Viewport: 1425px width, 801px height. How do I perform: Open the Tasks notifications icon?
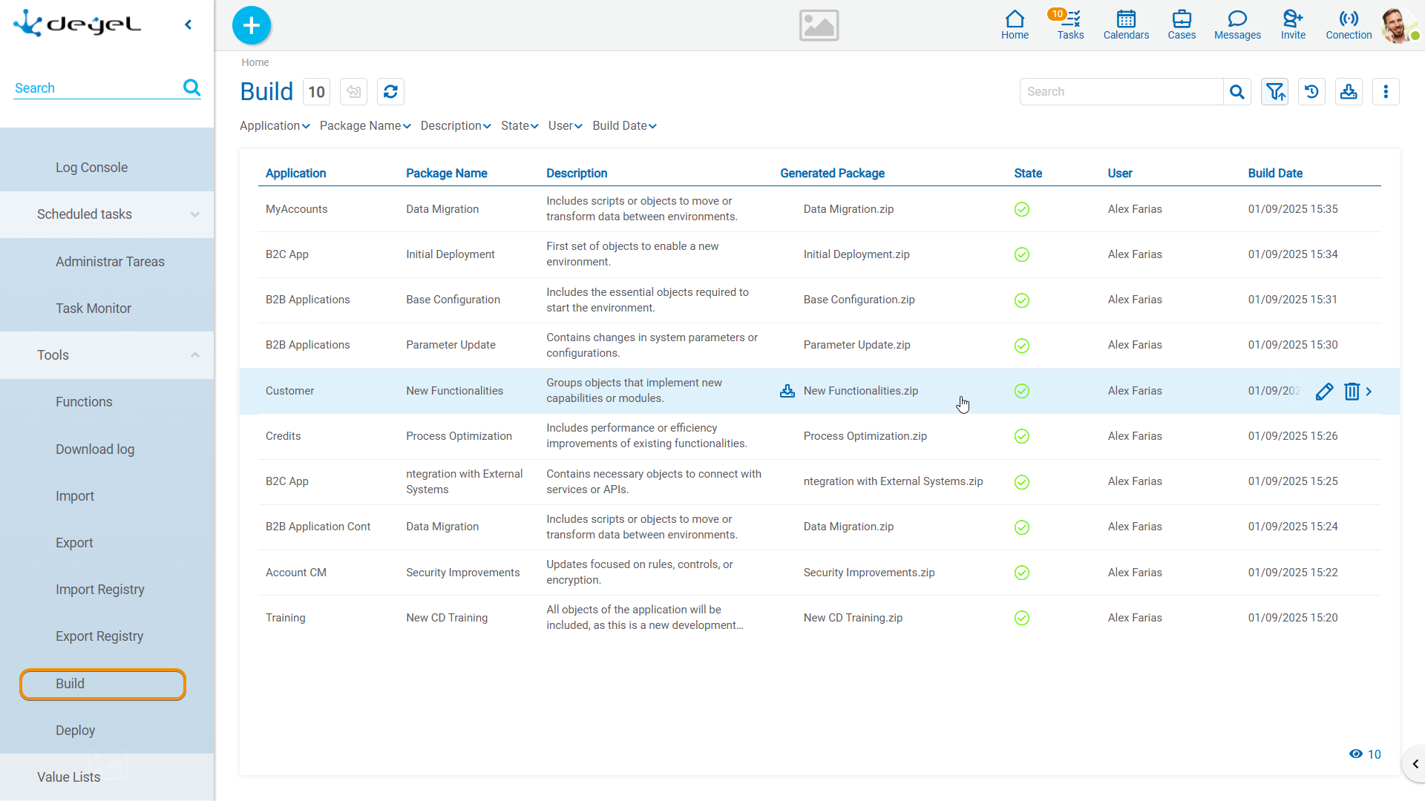1069,24
